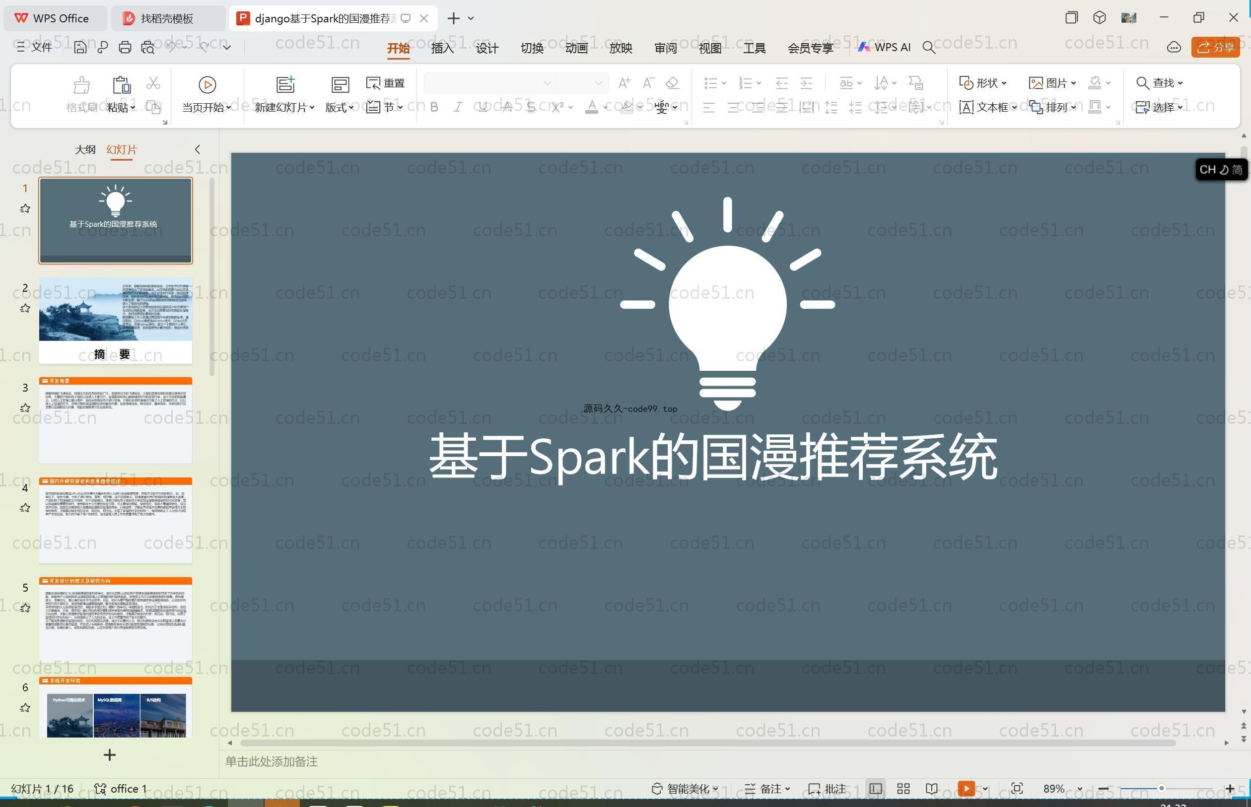Viewport: 1251px width, 807px height.
Task: Click zoom out minus button
Action: coord(1103,789)
